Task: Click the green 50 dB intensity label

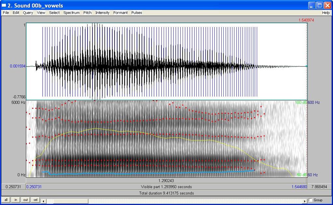Action: (x=302, y=175)
